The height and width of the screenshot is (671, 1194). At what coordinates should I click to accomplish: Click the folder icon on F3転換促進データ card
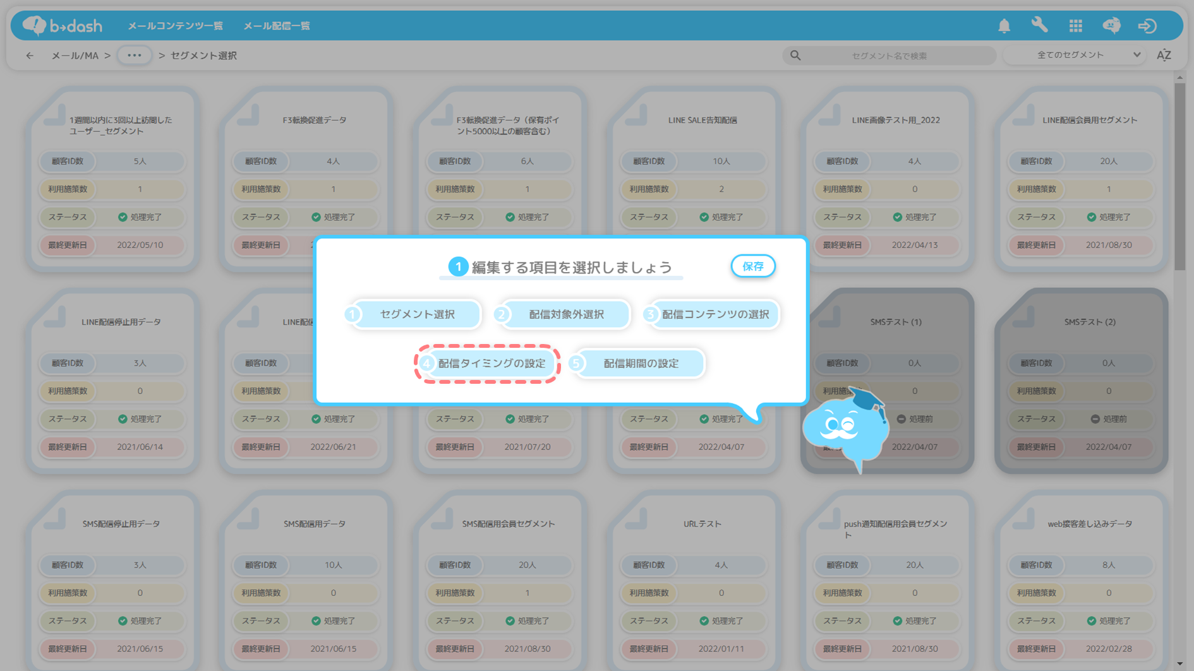[x=248, y=115]
